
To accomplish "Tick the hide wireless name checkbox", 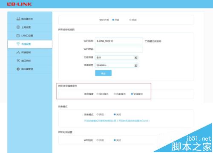I will pyautogui.click(x=146, y=41).
